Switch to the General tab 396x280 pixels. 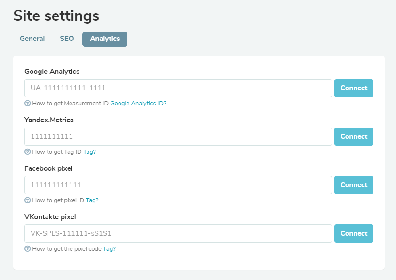[x=32, y=39]
